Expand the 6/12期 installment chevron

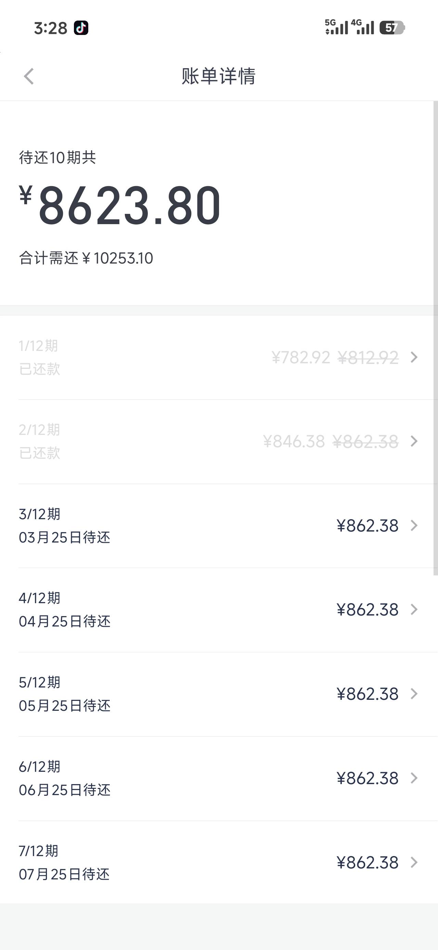(x=414, y=778)
